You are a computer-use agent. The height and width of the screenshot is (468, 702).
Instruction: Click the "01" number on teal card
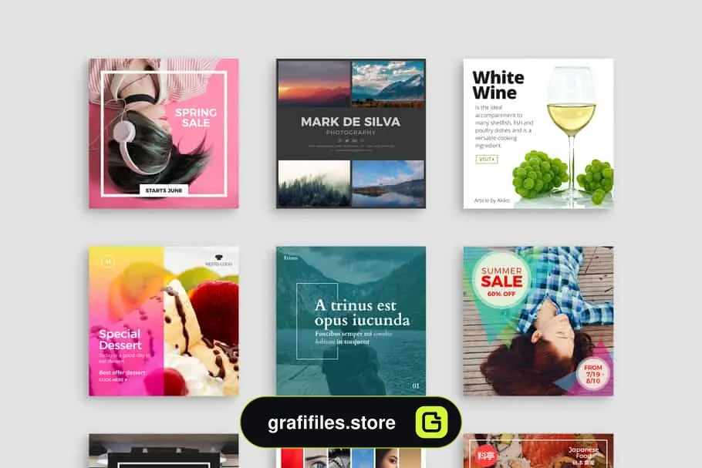(x=416, y=386)
